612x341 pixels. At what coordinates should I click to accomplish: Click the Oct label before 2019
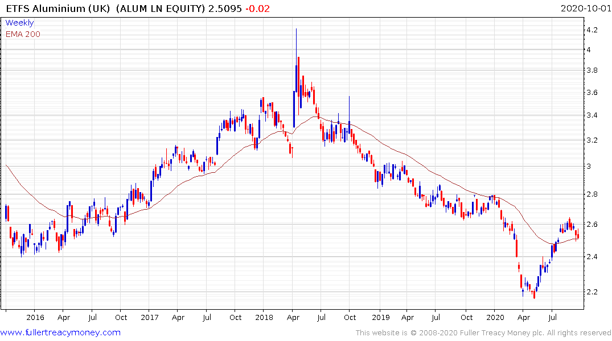(x=350, y=317)
